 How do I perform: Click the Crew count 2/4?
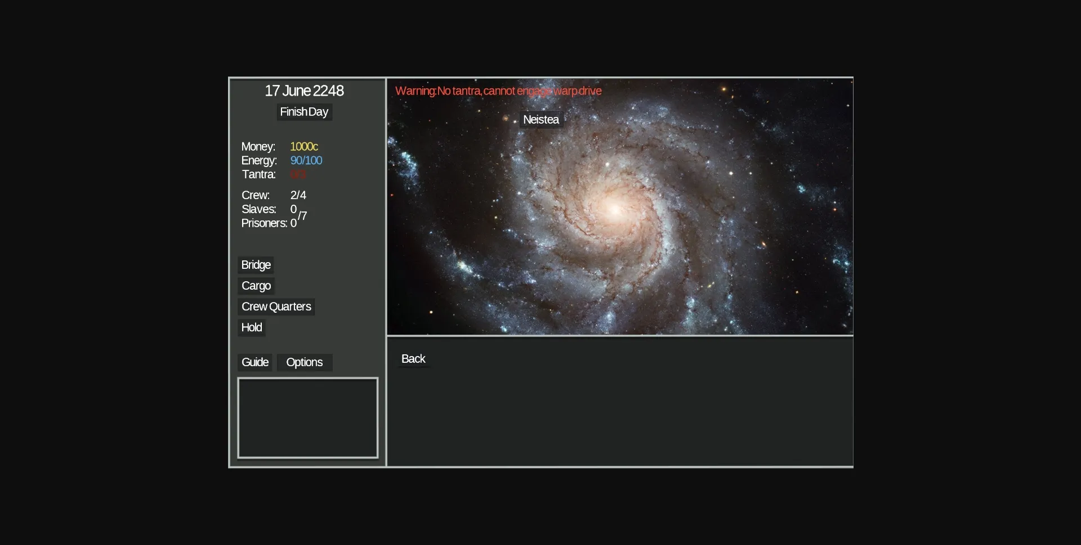pos(298,195)
